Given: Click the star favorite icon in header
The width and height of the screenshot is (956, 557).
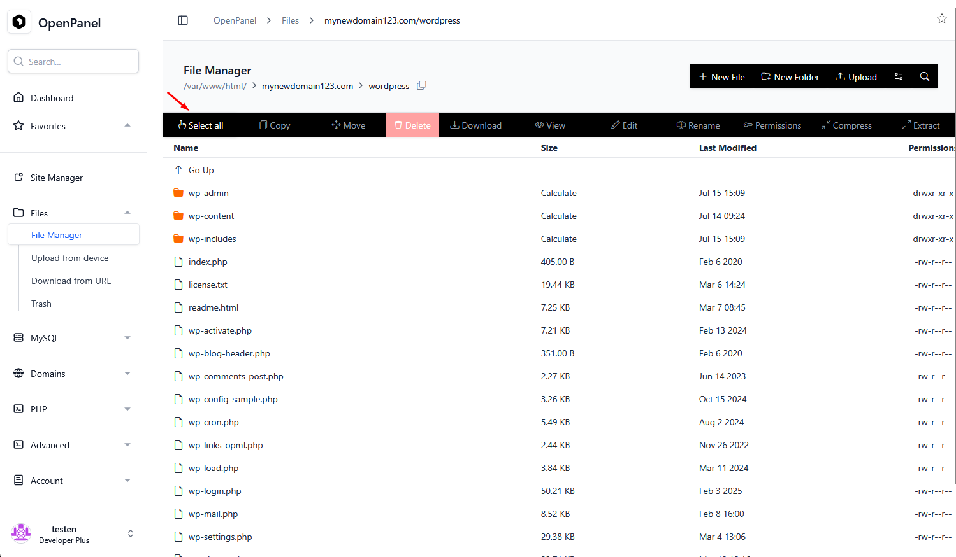Looking at the screenshot, I should (x=942, y=18).
